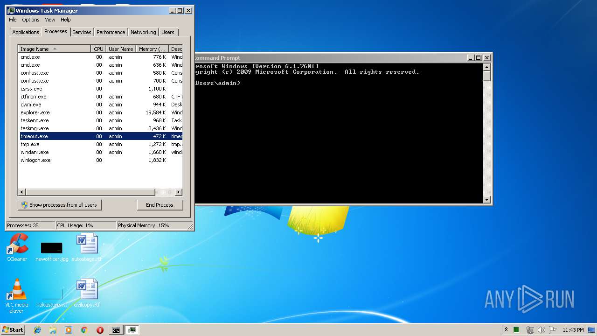The height and width of the screenshot is (336, 597).
Task: Select the csrss.exe process row
Action: [x=101, y=89]
